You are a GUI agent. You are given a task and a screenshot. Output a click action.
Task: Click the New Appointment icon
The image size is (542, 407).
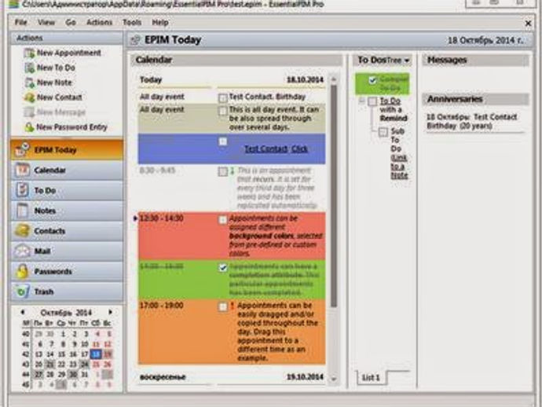(x=29, y=53)
